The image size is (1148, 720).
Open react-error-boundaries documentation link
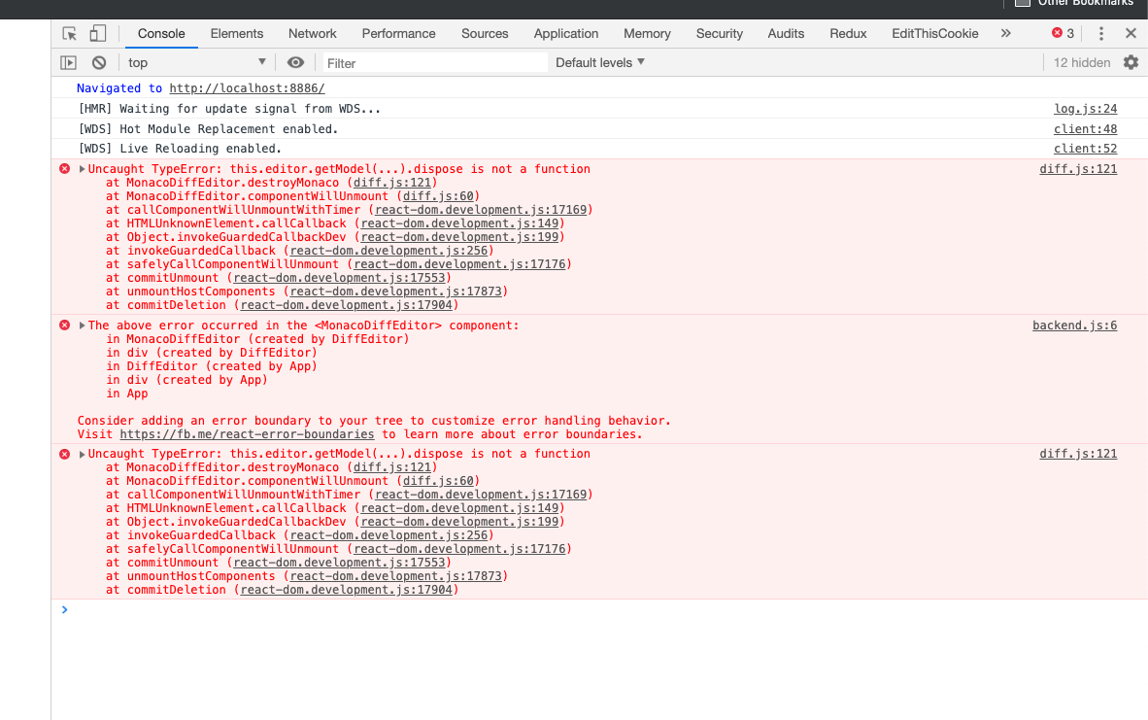[247, 434]
